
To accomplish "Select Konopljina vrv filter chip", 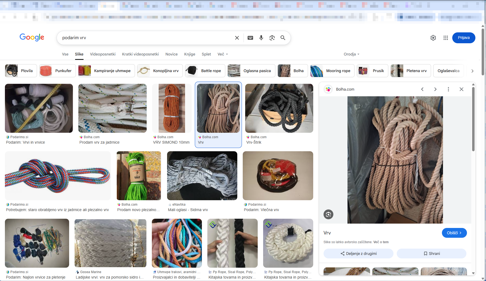I will pyautogui.click(x=160, y=71).
